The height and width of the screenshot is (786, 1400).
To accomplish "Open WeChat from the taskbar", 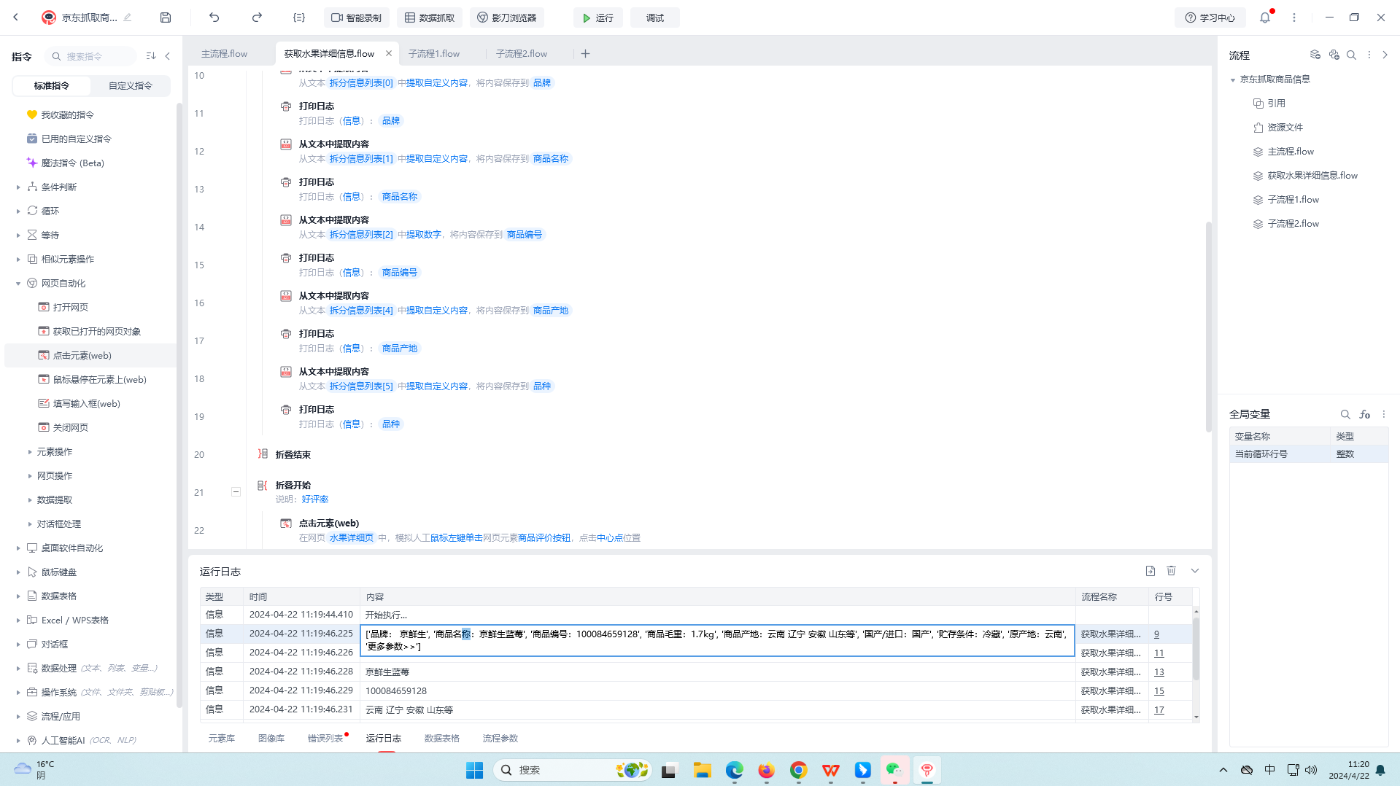I will tap(894, 770).
